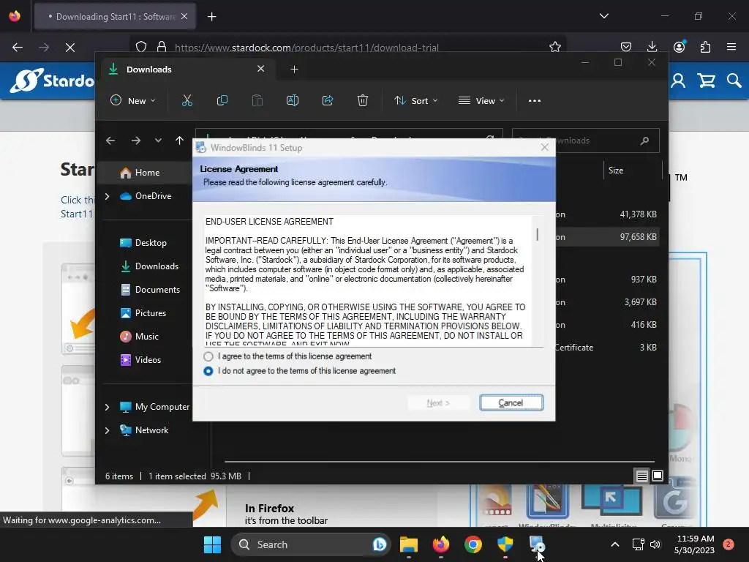
Task: Expand the Network tree node
Action: click(108, 430)
